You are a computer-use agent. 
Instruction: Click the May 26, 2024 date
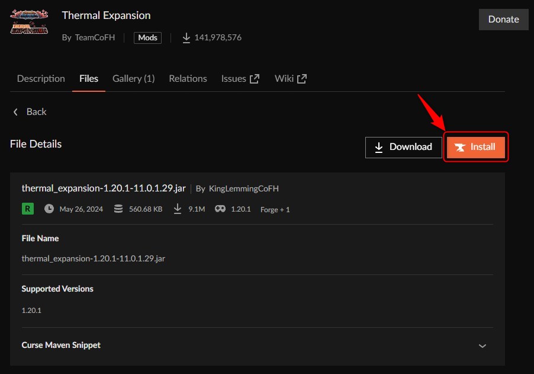point(81,209)
